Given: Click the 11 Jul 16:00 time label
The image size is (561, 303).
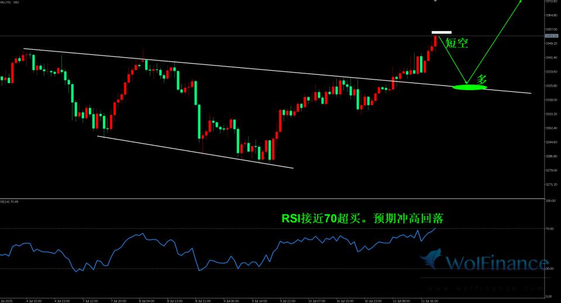Looking at the screenshot, I should [x=430, y=301].
